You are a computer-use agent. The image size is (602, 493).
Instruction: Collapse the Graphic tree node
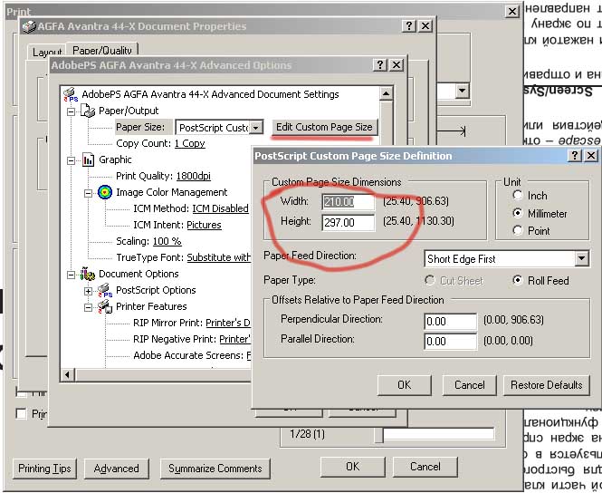coord(71,160)
